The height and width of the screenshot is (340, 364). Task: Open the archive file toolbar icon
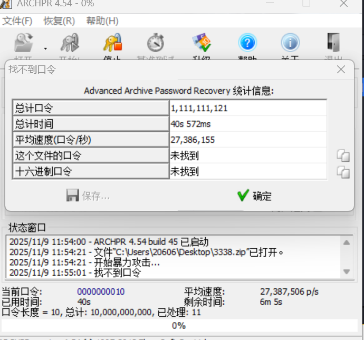(x=23, y=43)
